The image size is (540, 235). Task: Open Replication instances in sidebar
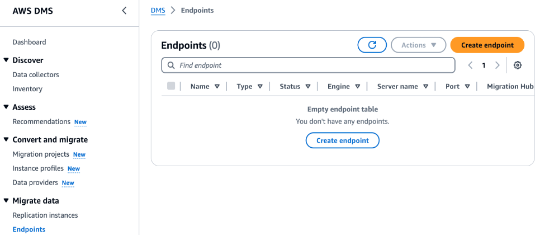45,215
